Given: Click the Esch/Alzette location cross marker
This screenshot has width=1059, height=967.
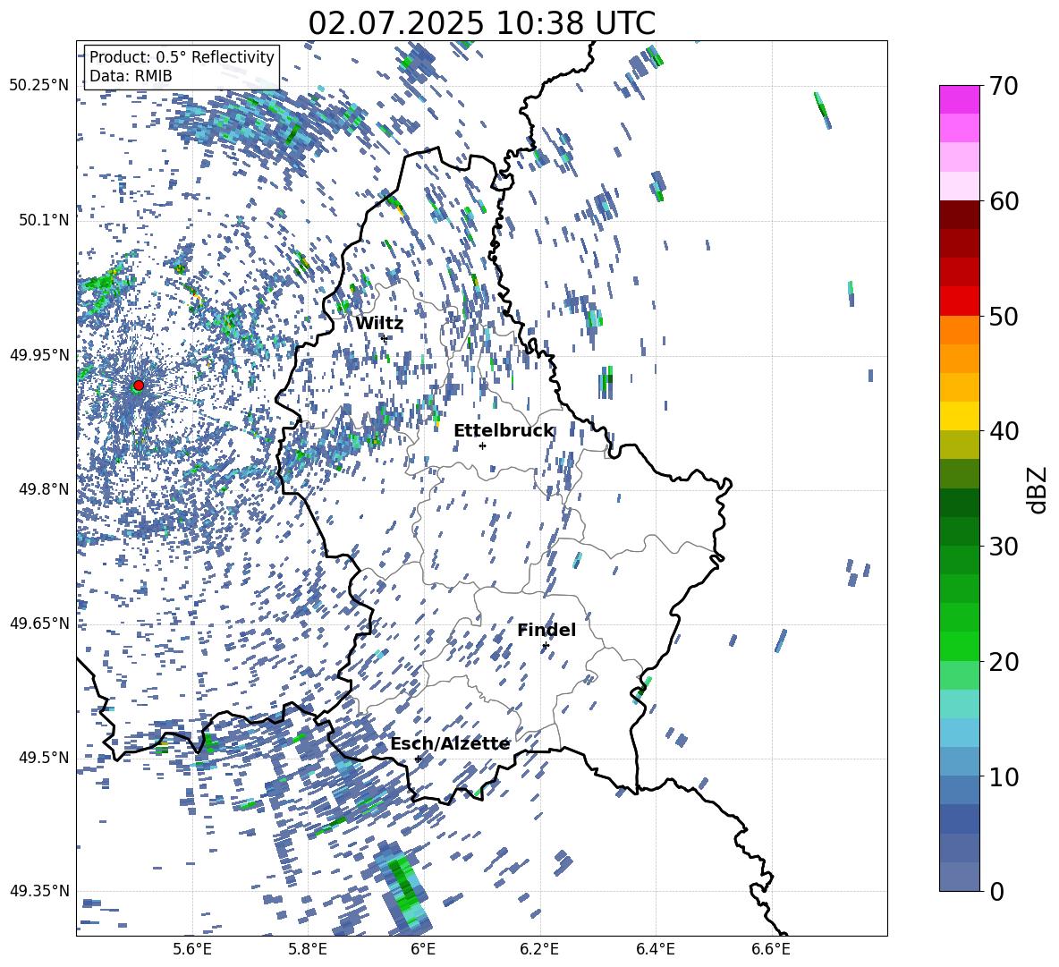Looking at the screenshot, I should pyautogui.click(x=418, y=759).
